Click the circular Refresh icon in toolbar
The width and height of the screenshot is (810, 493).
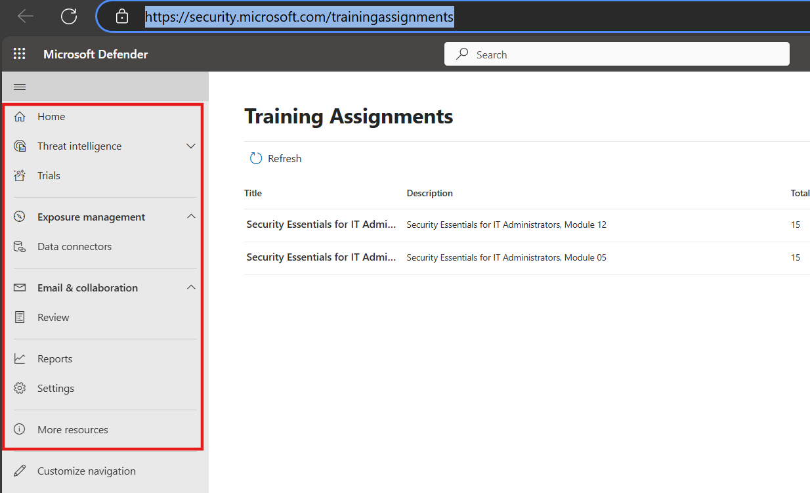coord(256,159)
